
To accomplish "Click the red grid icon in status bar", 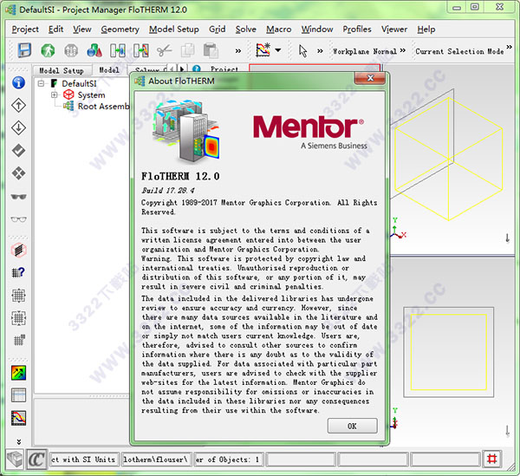I will coord(492,459).
